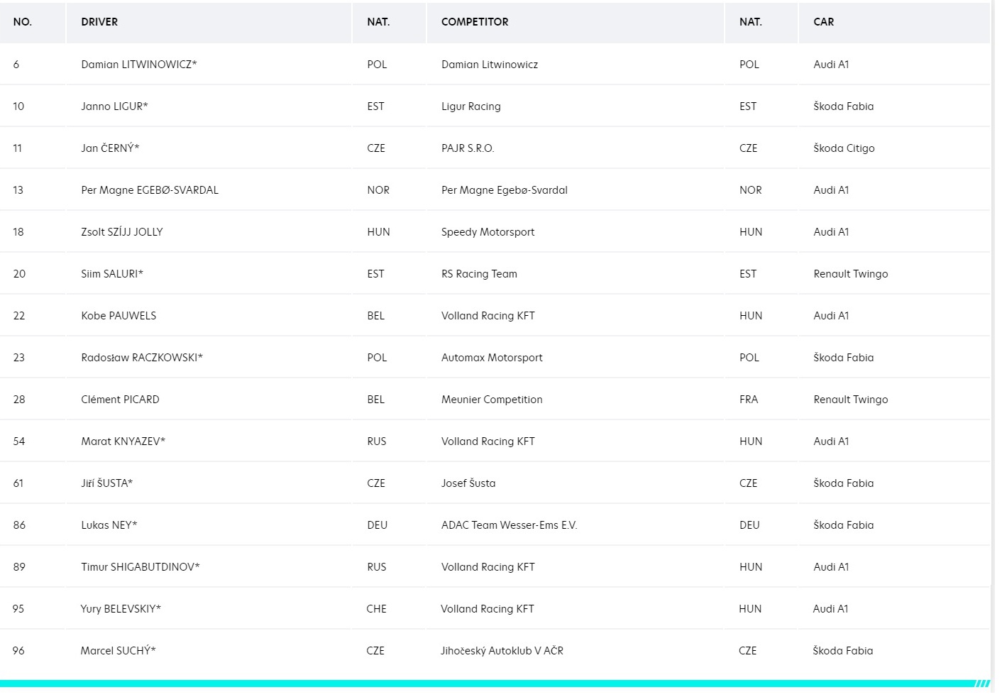
Task: Click competitor Ligur Racing
Action: [x=471, y=106]
